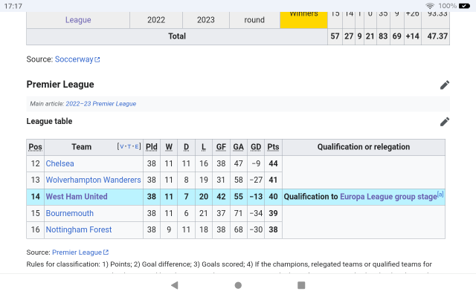Open the Chelsea team page
Viewport: 476px width, 297px height.
pyautogui.click(x=59, y=163)
